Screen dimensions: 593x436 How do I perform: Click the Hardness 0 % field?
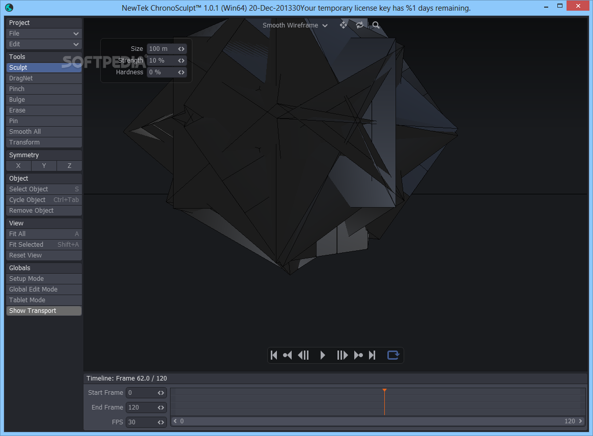[x=166, y=72]
